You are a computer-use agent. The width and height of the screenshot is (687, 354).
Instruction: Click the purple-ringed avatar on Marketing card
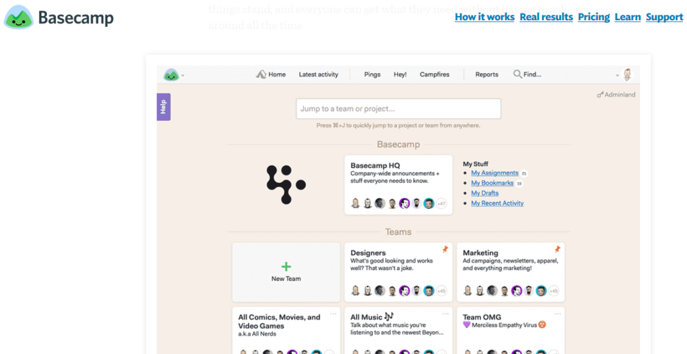coord(517,291)
